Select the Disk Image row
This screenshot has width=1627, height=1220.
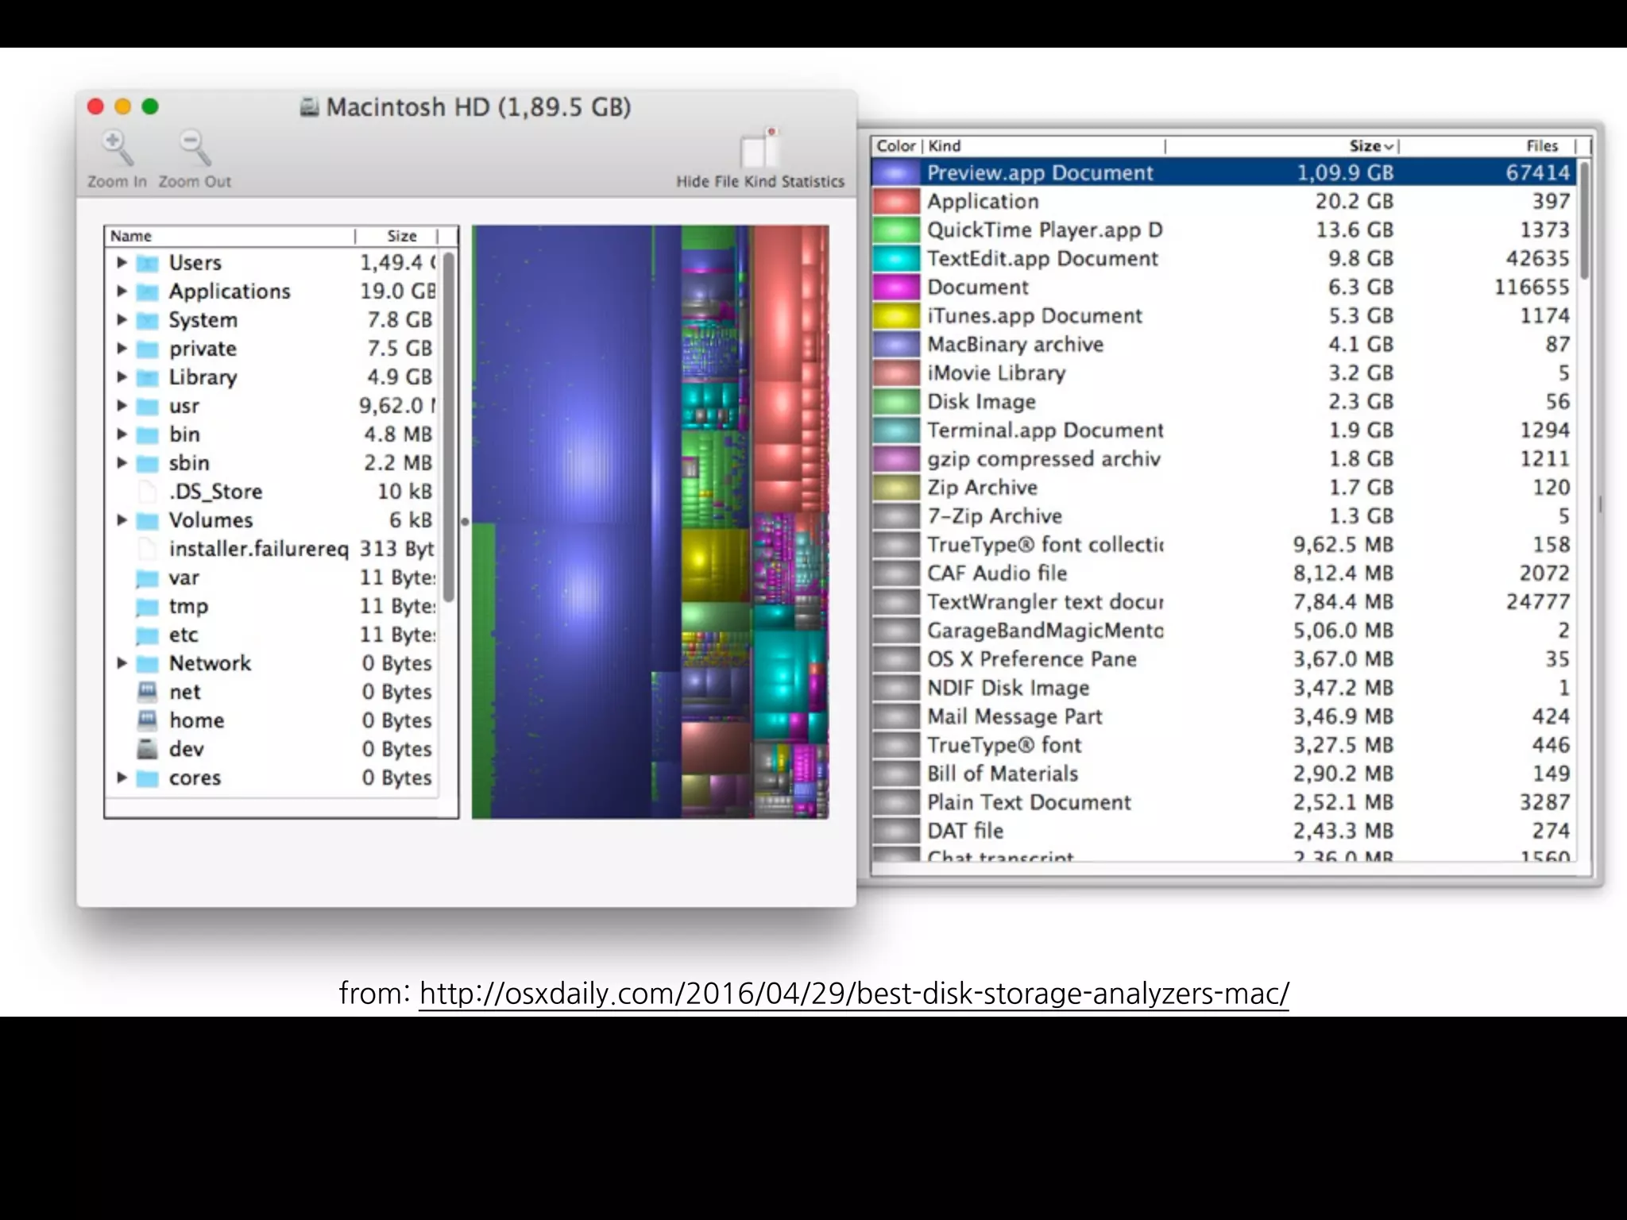click(1223, 401)
